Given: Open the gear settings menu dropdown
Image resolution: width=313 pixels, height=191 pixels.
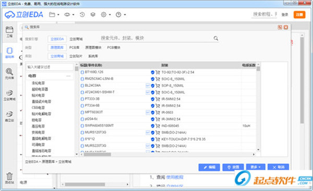Looking at the screenshot, I should [106, 15].
